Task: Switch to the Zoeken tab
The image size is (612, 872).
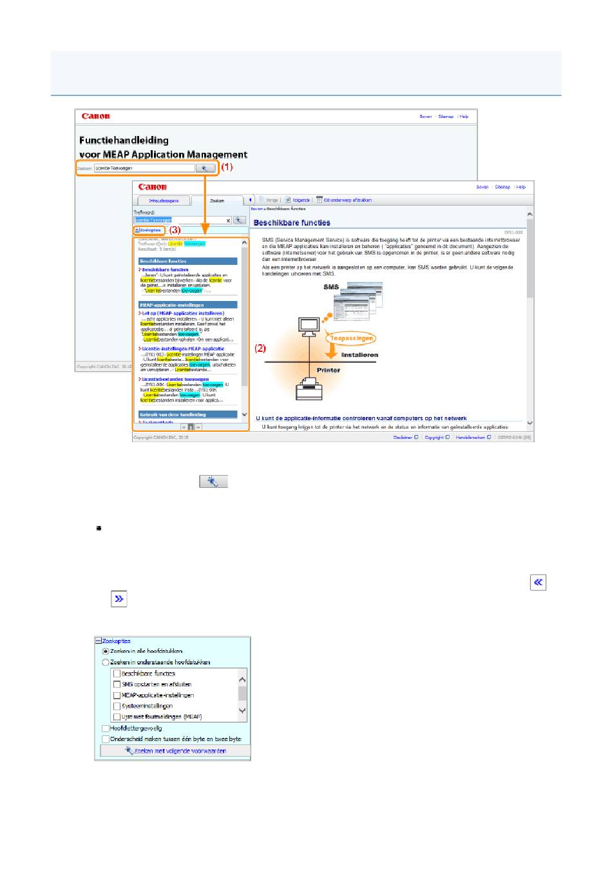Action: coord(217,201)
